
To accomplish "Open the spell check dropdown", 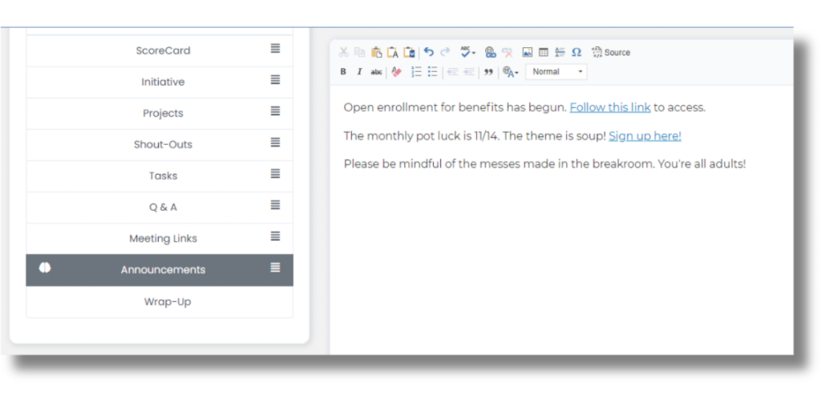I will point(467,52).
